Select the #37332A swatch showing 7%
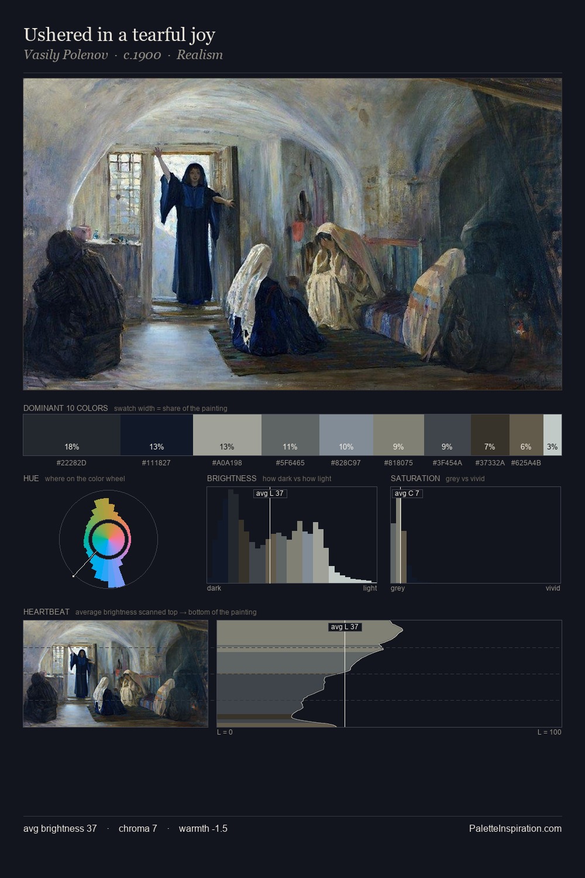Image resolution: width=585 pixels, height=878 pixels. pyautogui.click(x=490, y=435)
